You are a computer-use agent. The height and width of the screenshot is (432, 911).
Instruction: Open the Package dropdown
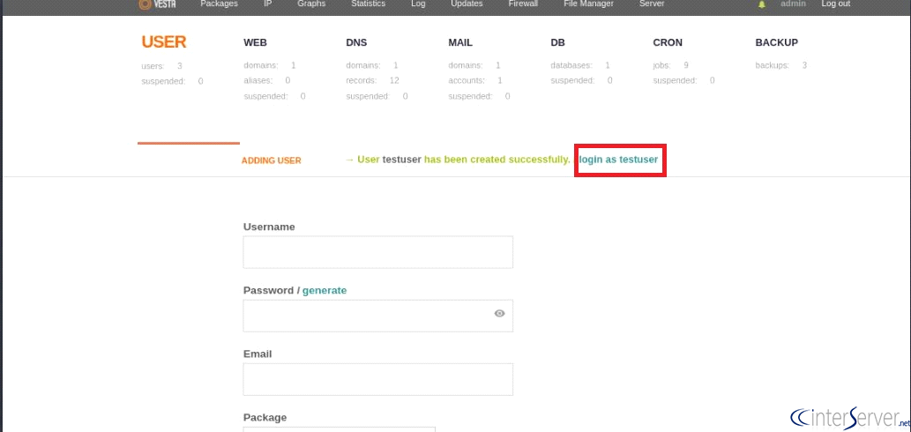pyautogui.click(x=339, y=429)
